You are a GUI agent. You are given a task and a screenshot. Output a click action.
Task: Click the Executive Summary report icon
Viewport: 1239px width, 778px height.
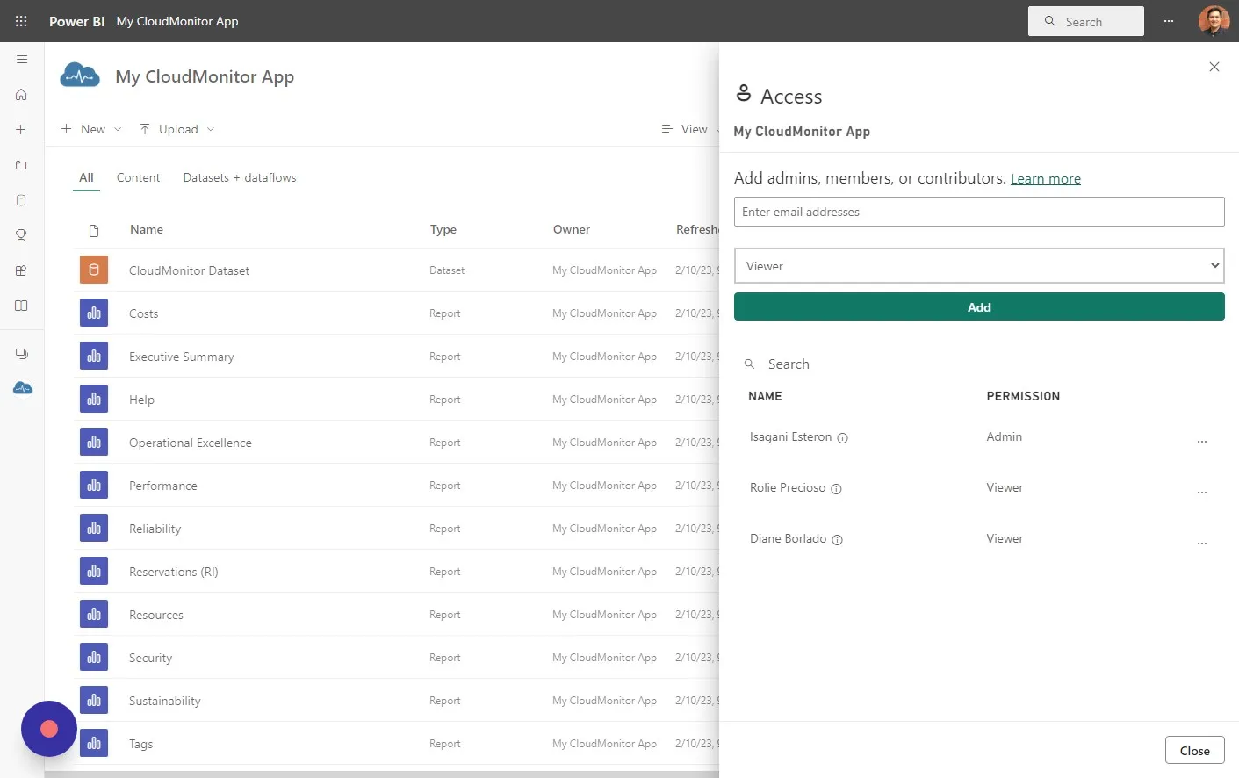pos(94,356)
